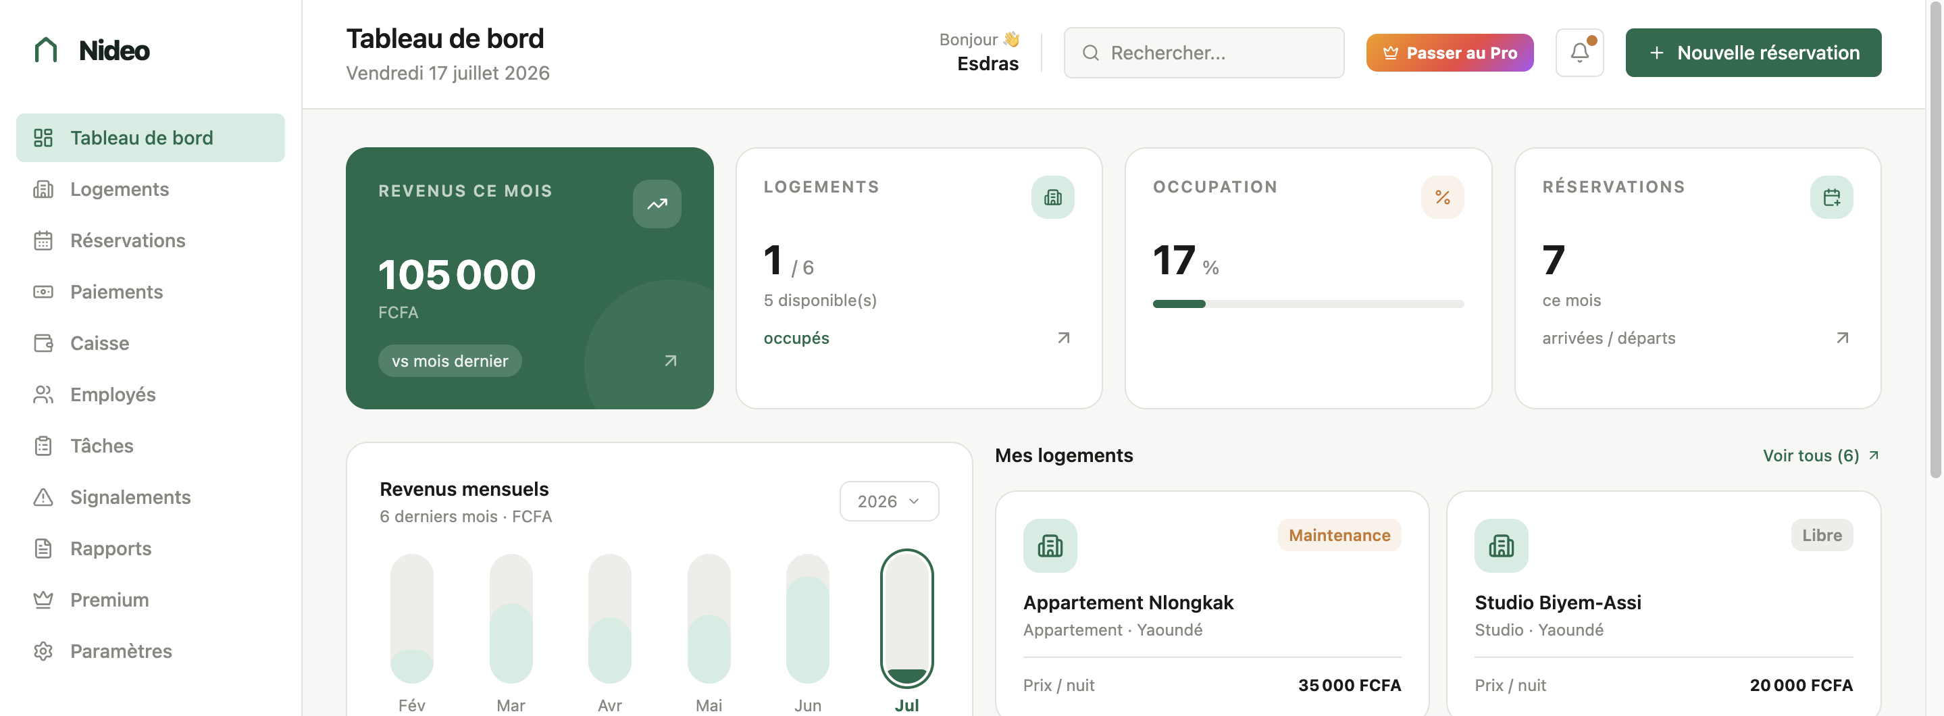Click the Avr revenue bar
Viewport: 1944px width, 716px height.
pos(610,619)
